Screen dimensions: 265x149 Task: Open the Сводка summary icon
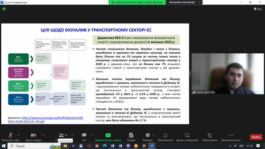pos(131,135)
